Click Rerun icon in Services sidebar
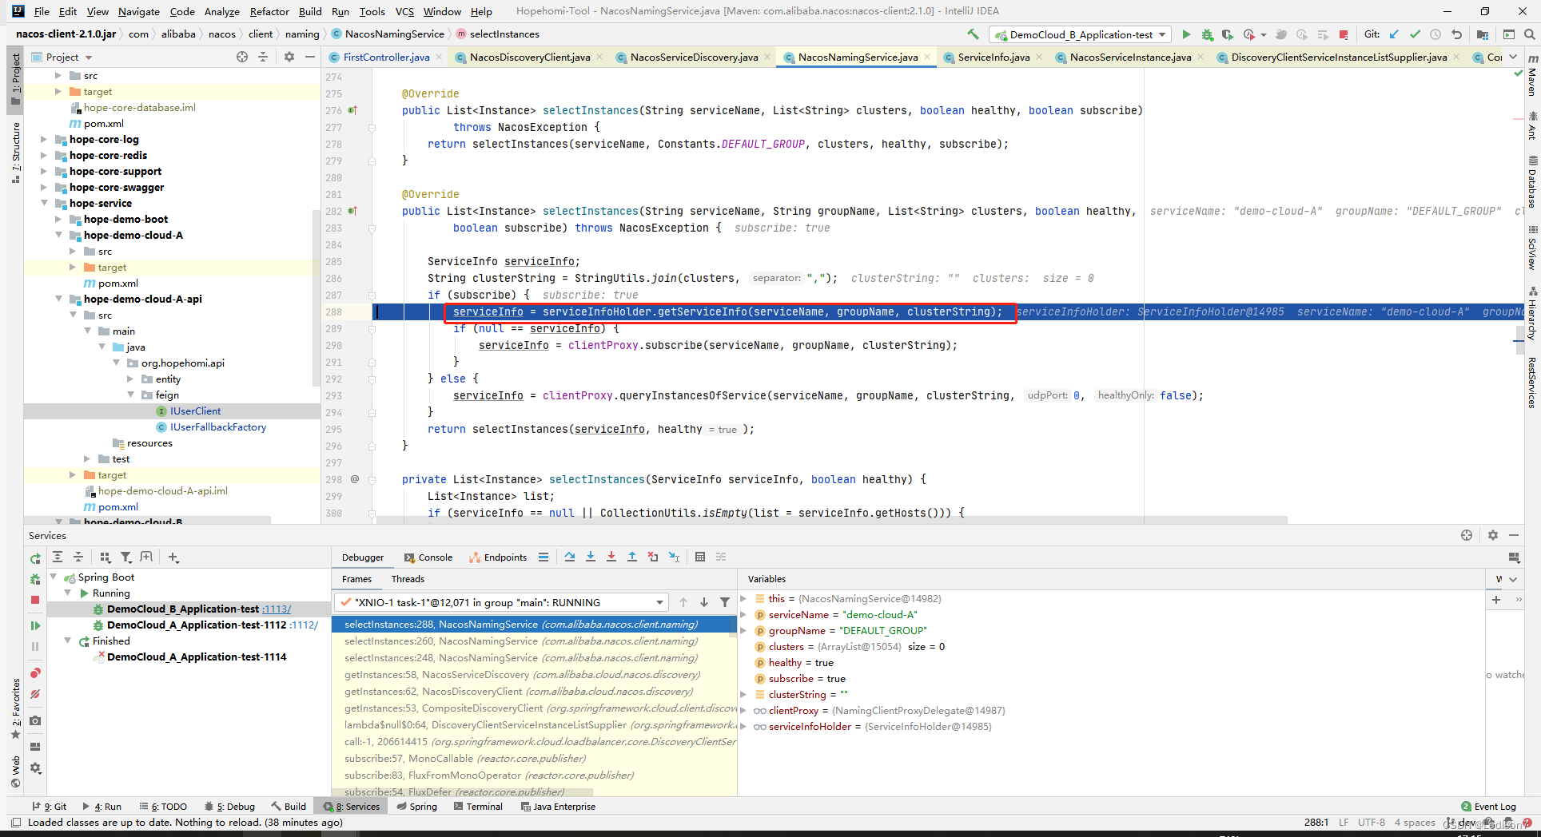This screenshot has width=1541, height=837. pyautogui.click(x=35, y=558)
